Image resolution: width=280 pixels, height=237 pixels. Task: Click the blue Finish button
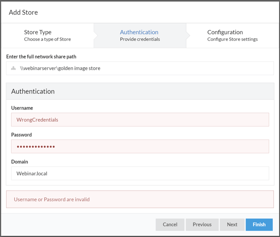259,225
